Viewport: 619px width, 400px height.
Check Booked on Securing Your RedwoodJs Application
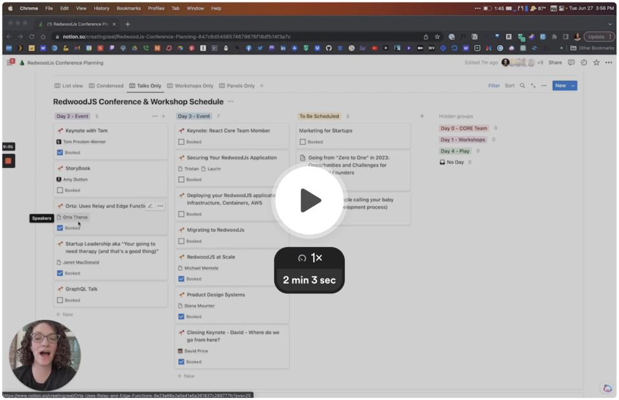coord(181,180)
